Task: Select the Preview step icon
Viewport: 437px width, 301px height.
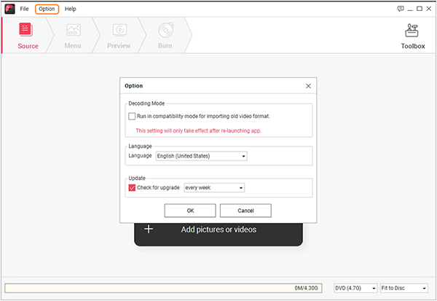Action: [119, 30]
